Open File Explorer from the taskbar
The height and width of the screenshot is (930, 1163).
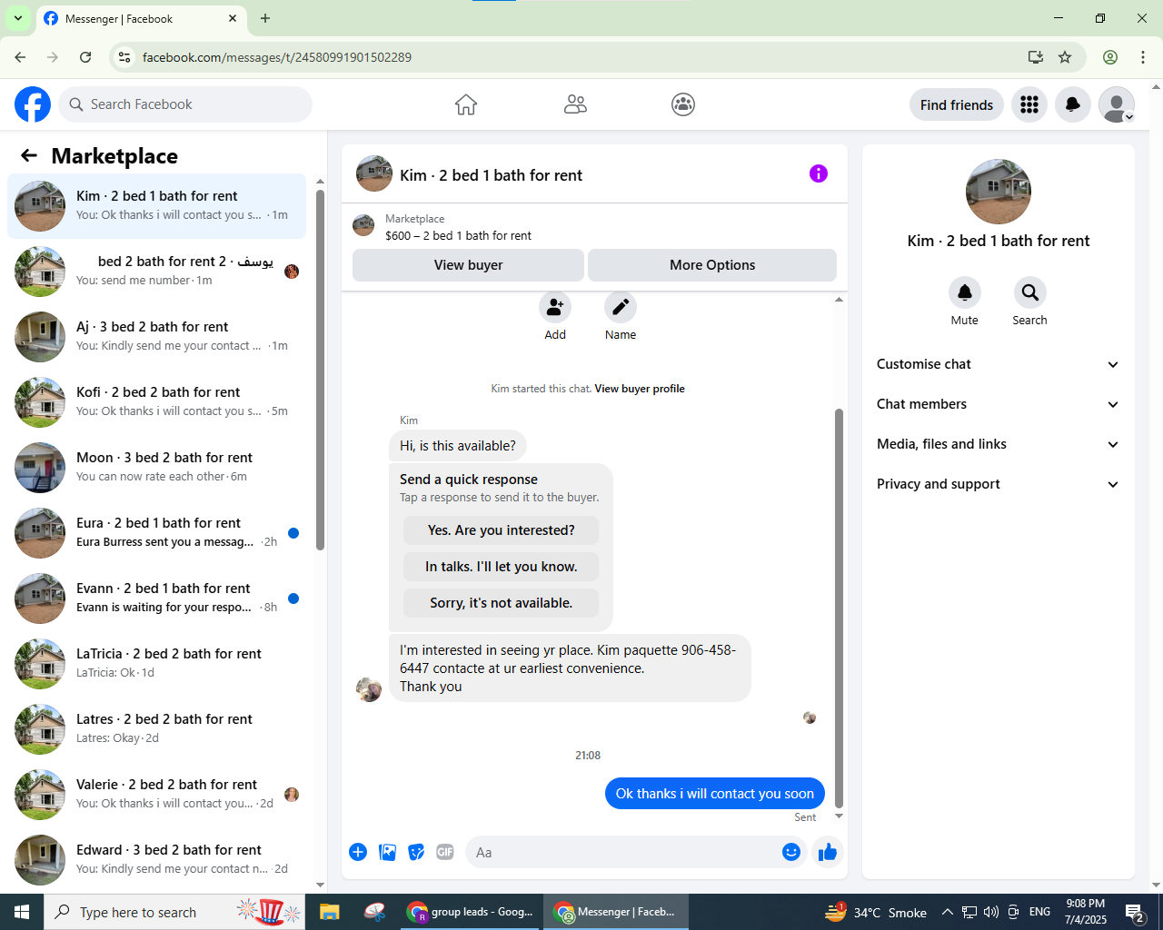pyautogui.click(x=329, y=912)
